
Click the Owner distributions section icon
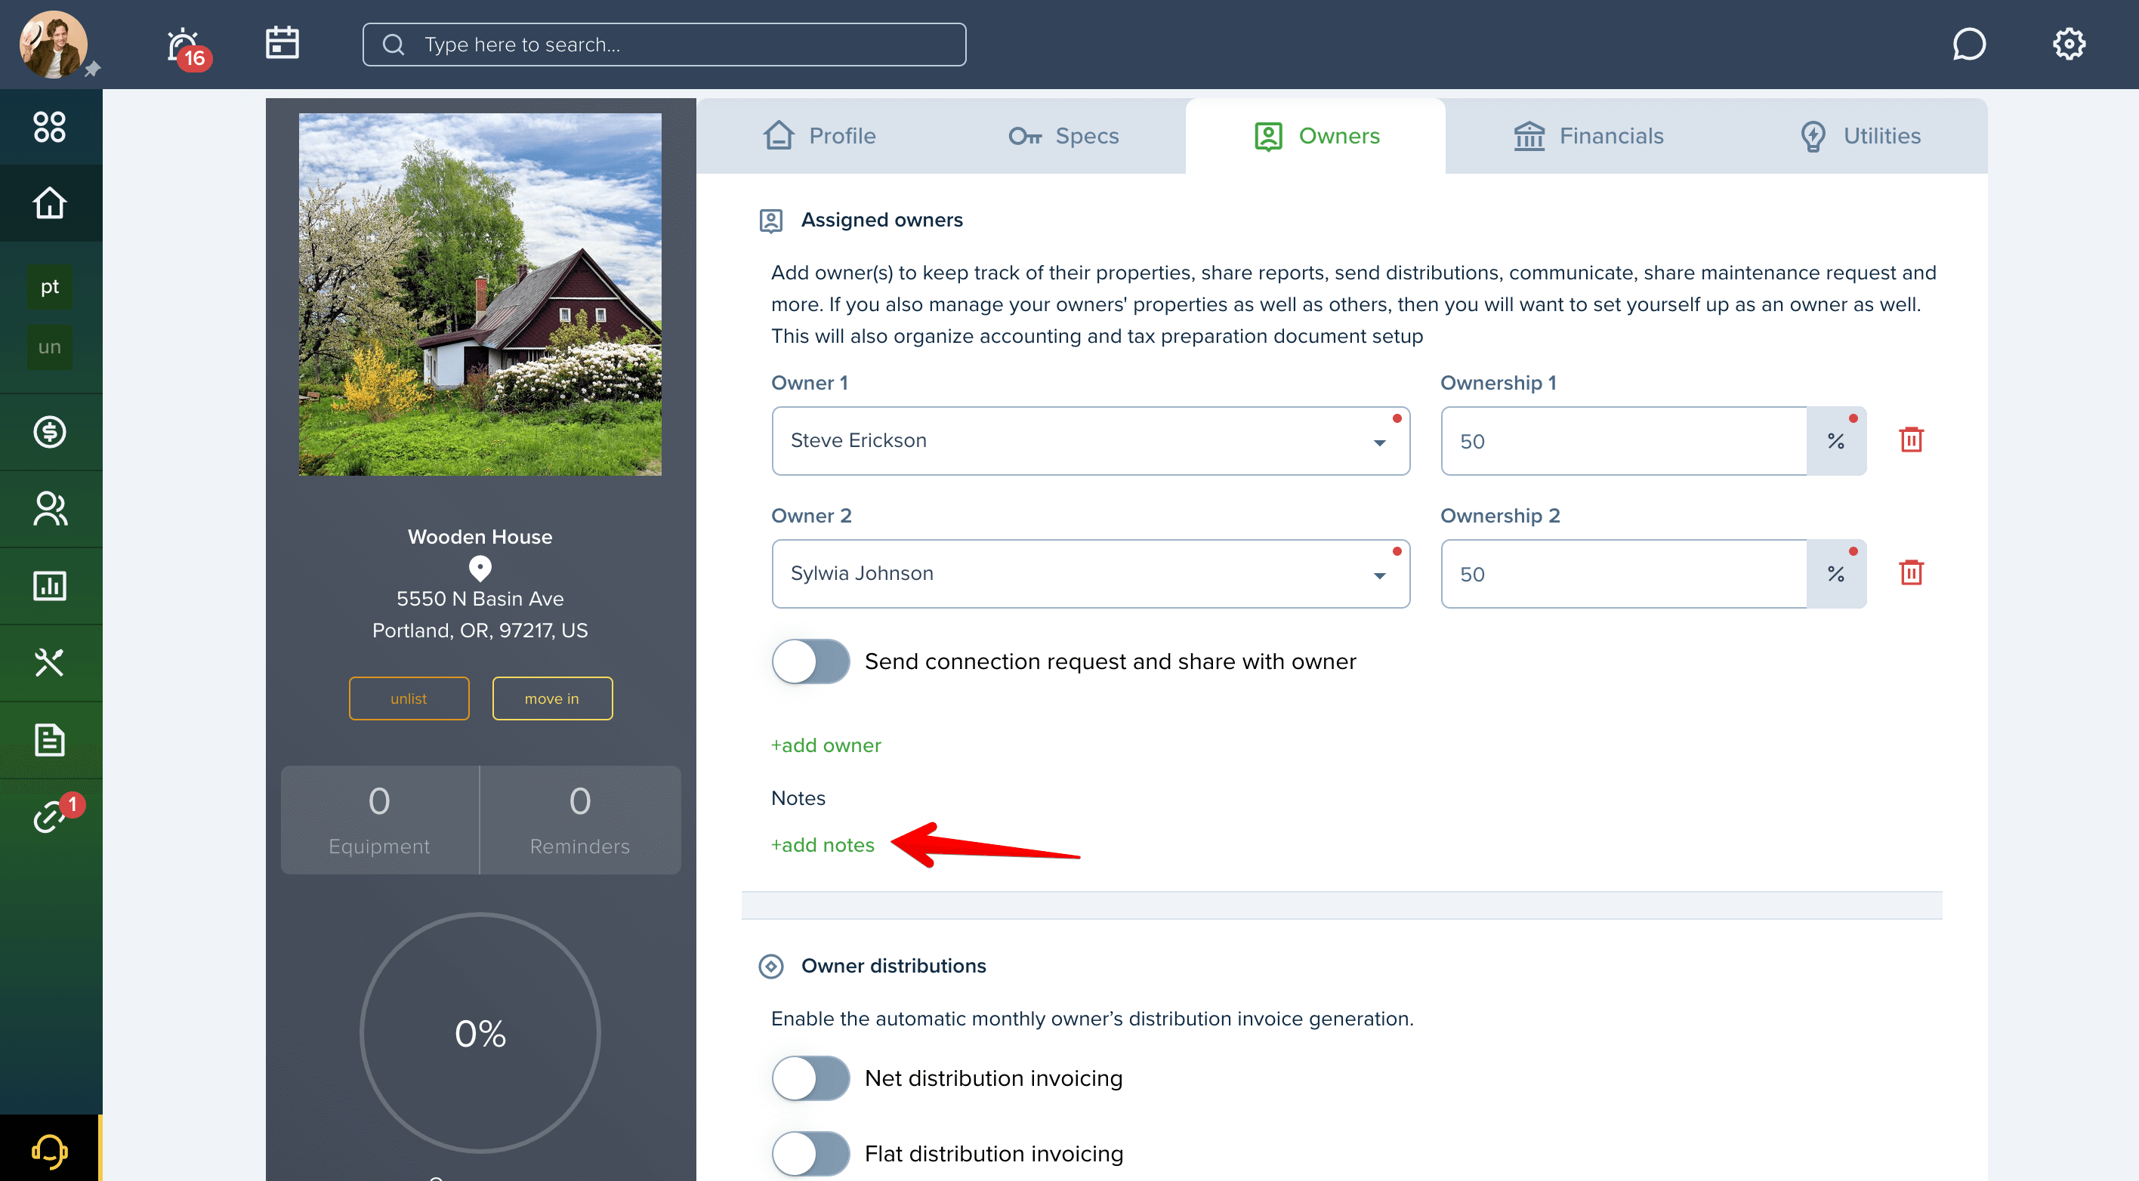point(770,966)
